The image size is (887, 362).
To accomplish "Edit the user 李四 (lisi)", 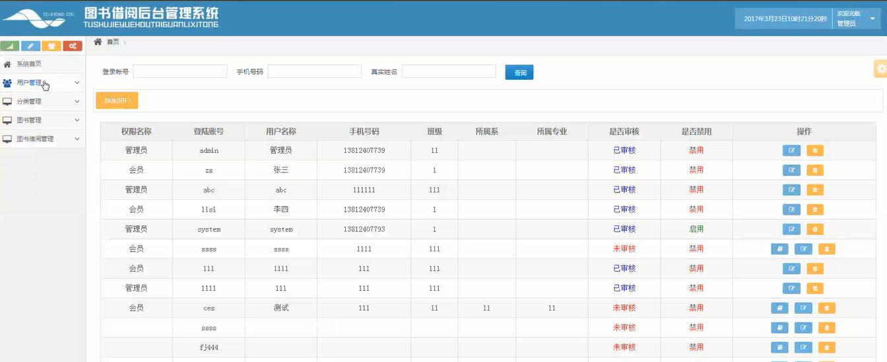I will click(x=791, y=210).
